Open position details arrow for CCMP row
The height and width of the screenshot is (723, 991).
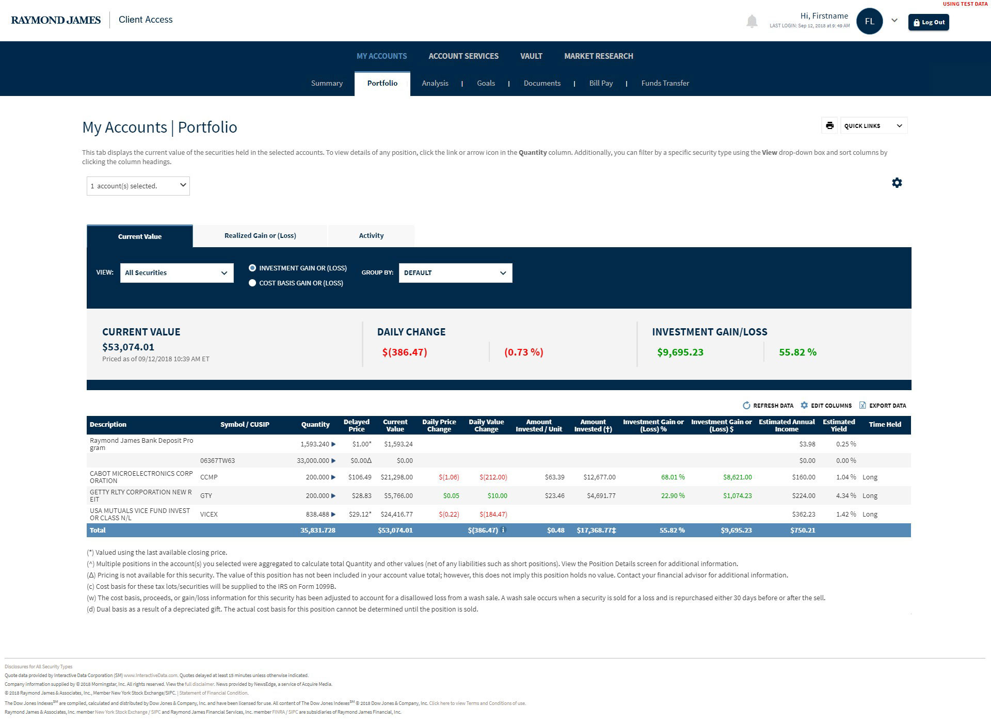(x=333, y=477)
